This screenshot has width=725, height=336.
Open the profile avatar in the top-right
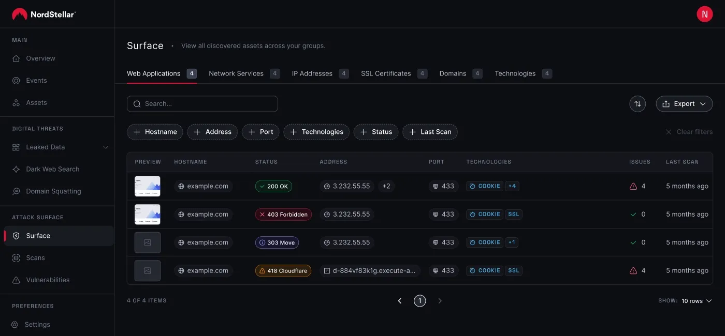pyautogui.click(x=705, y=14)
